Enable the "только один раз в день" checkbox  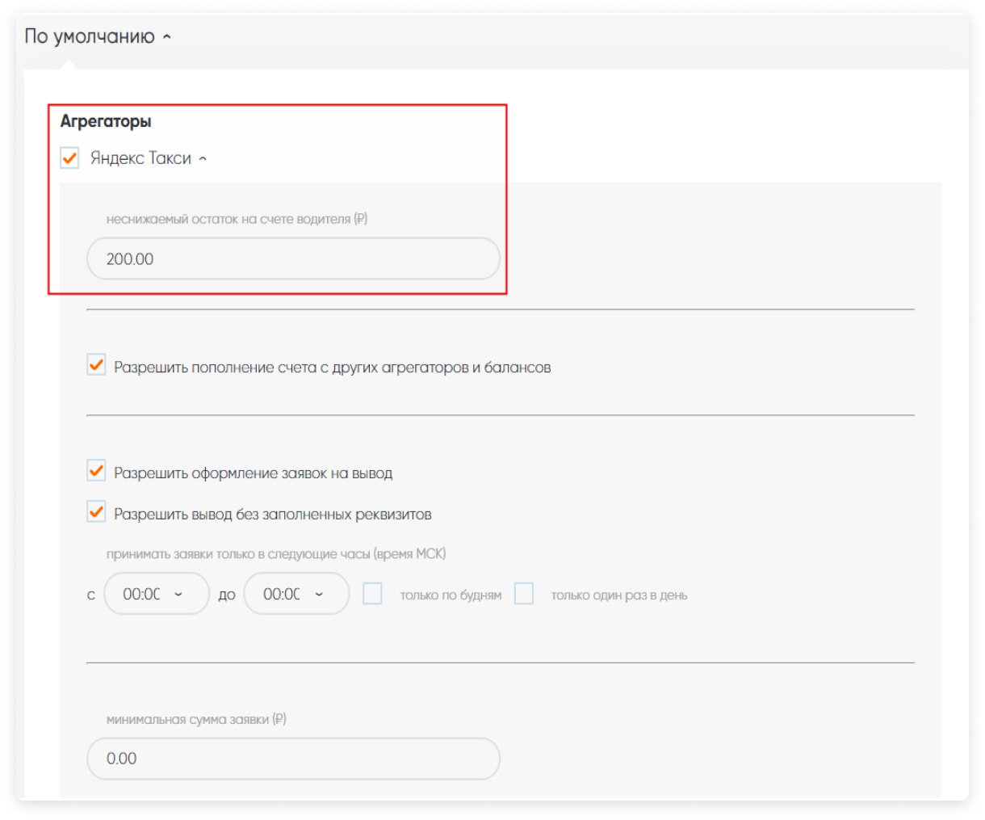point(524,594)
